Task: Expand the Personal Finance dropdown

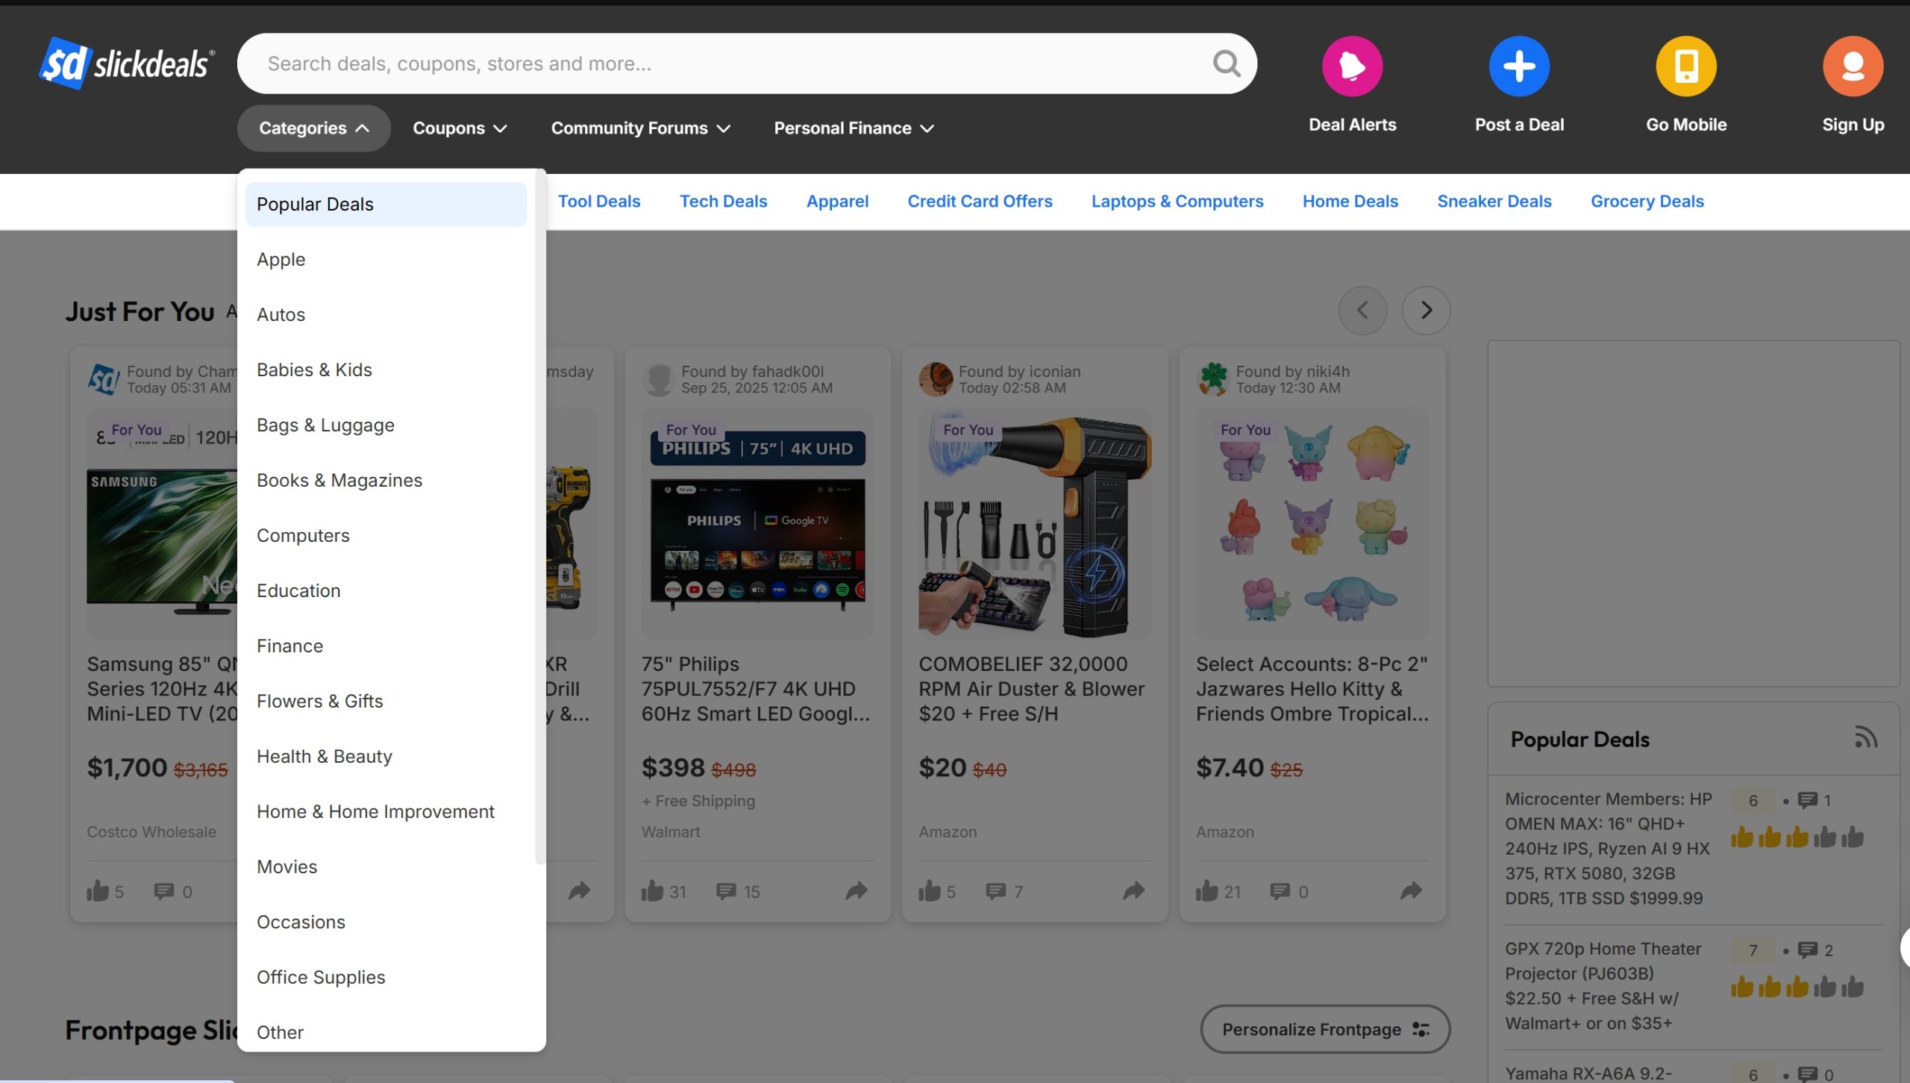Action: [x=854, y=128]
